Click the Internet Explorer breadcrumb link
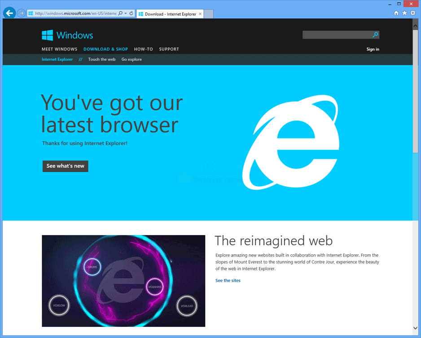 click(x=57, y=59)
